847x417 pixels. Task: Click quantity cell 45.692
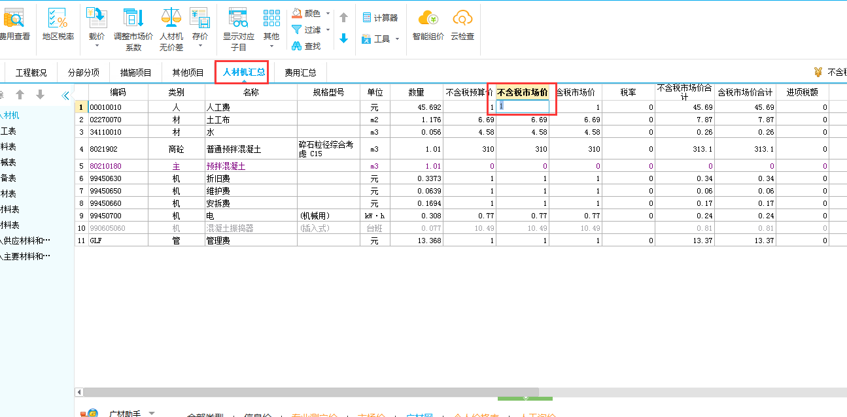coord(417,107)
